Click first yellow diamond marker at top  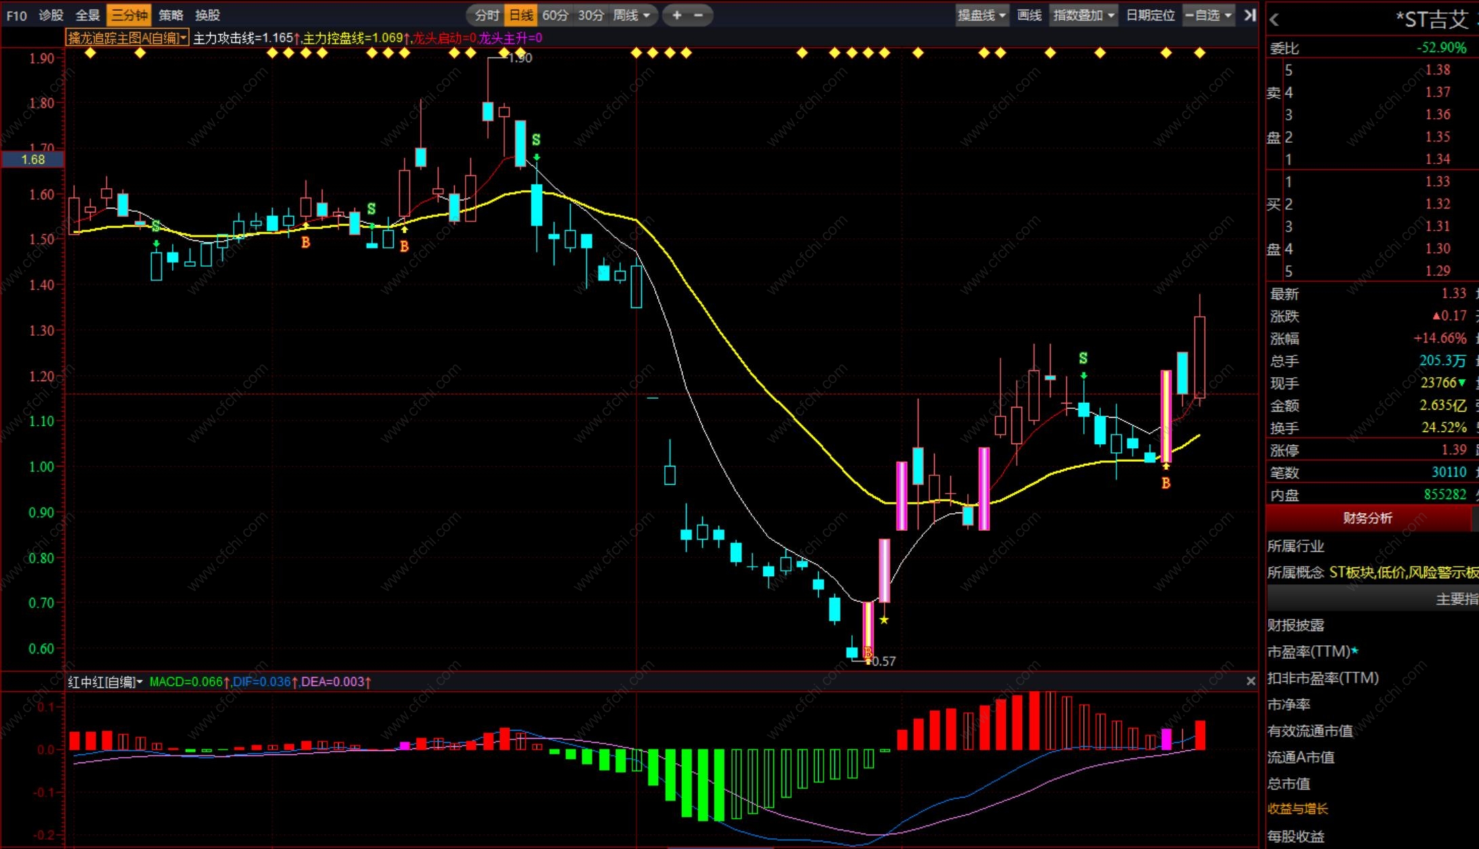[90, 53]
